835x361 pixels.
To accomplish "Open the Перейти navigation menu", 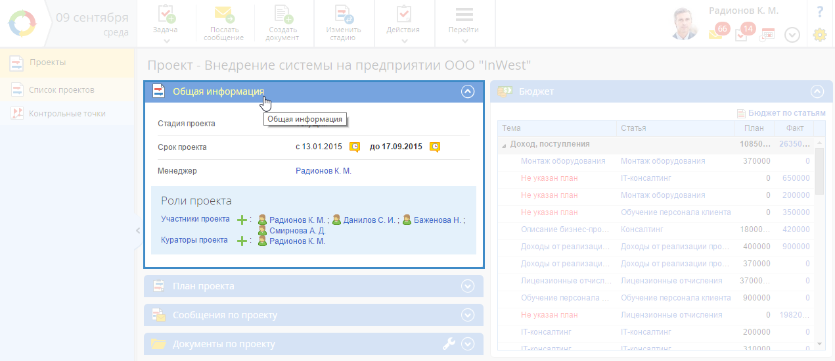I will 464,23.
